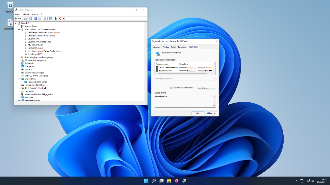Screen dimensions: 330x185
Task: Select the Crusher ANC Hands-Free device
Action: 39,42
